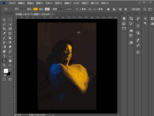Open the 滤镜(T) menu
The image size is (154, 116).
(68, 3)
